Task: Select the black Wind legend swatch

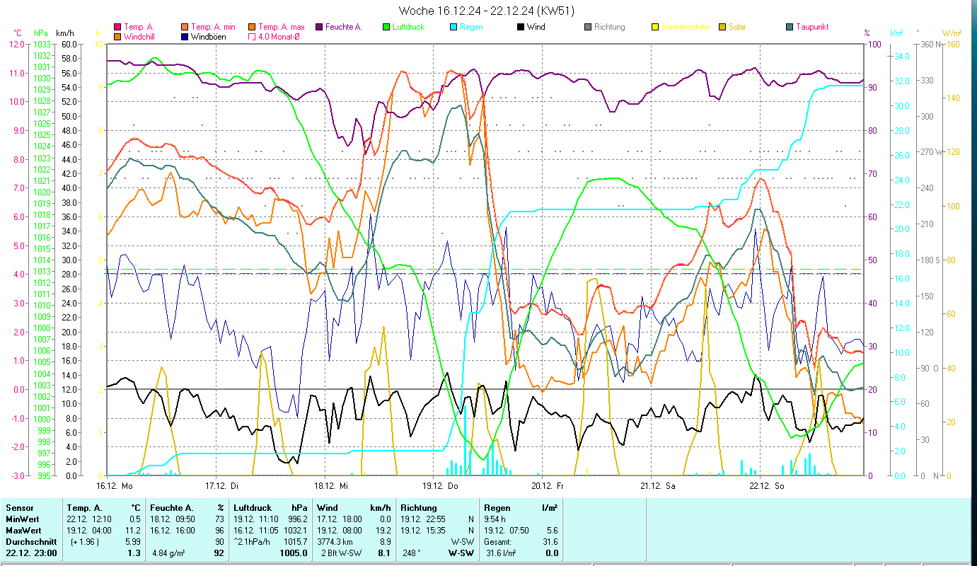Action: 520,27
